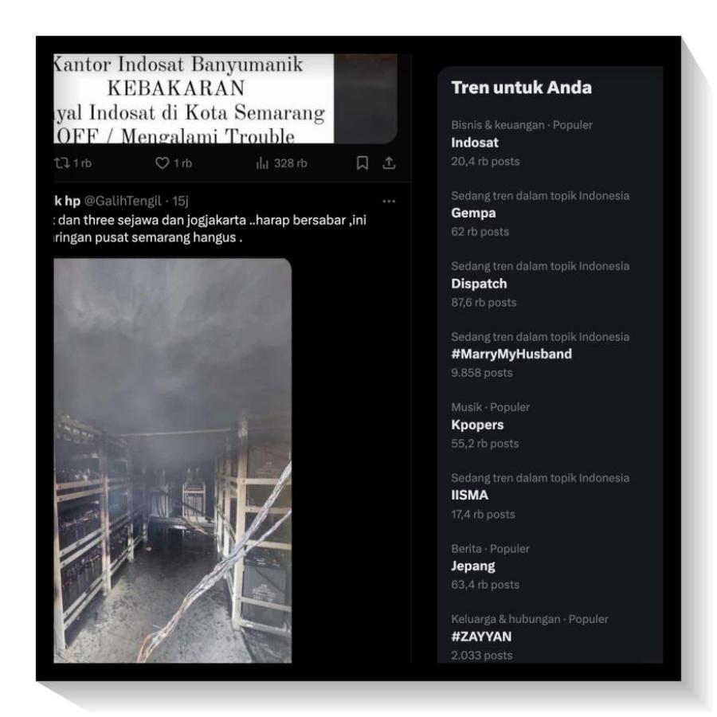The height and width of the screenshot is (717, 717).
Task: Click the tweet text about jaringan pusat semarang
Action: coord(210,229)
